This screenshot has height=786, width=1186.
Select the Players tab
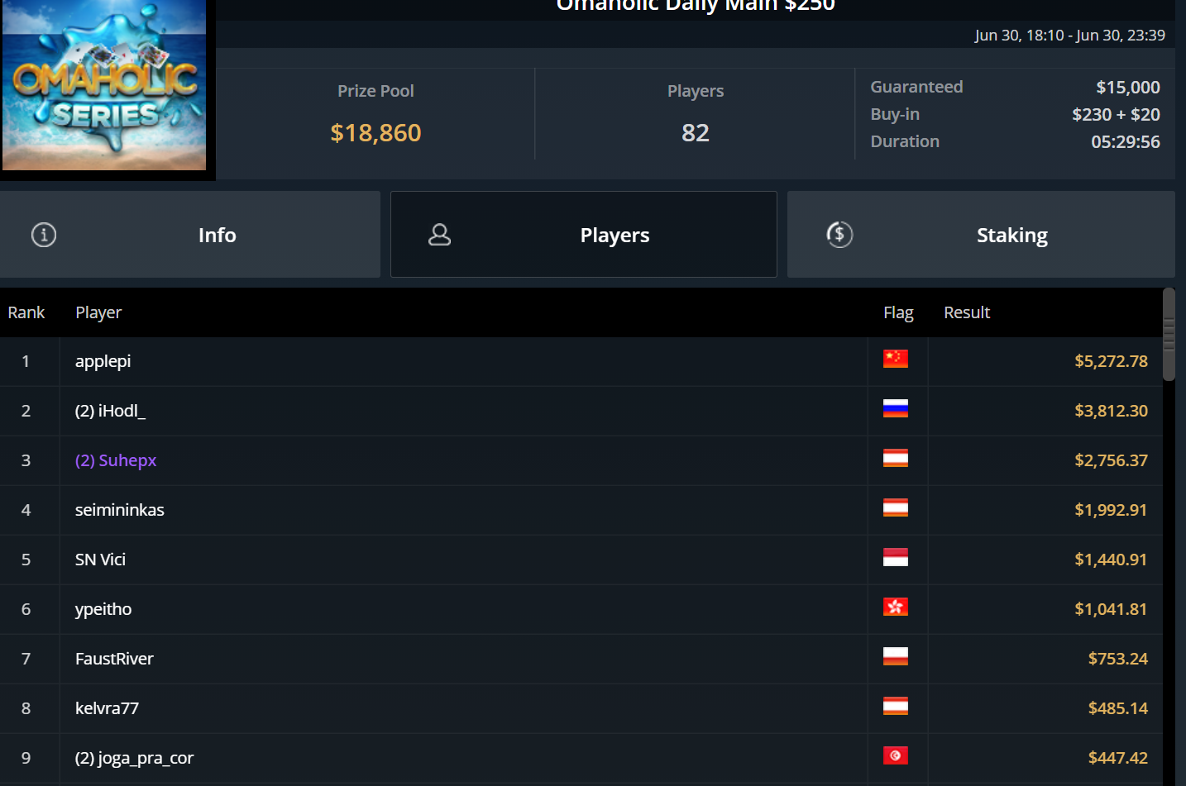click(x=584, y=235)
